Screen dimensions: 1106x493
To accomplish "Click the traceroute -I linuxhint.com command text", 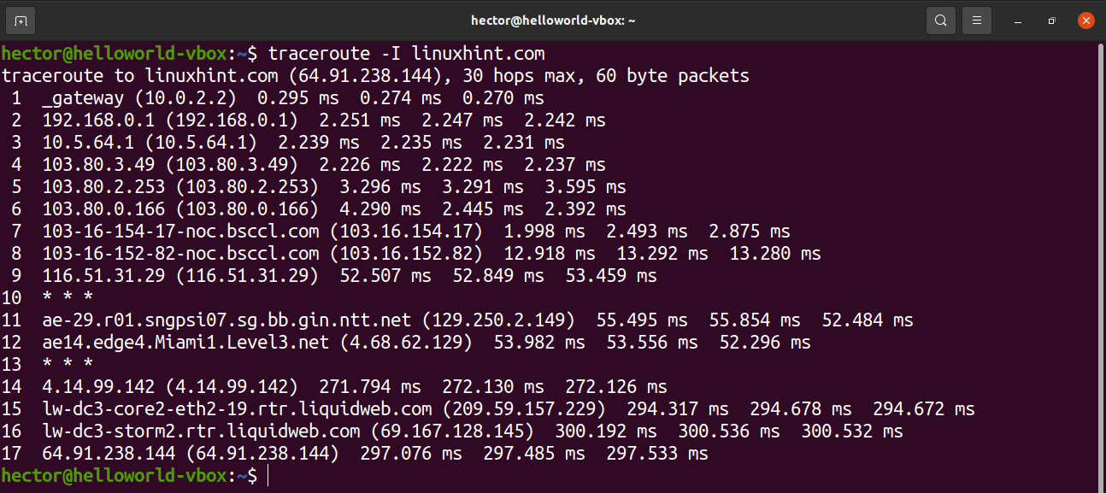I will click(406, 54).
